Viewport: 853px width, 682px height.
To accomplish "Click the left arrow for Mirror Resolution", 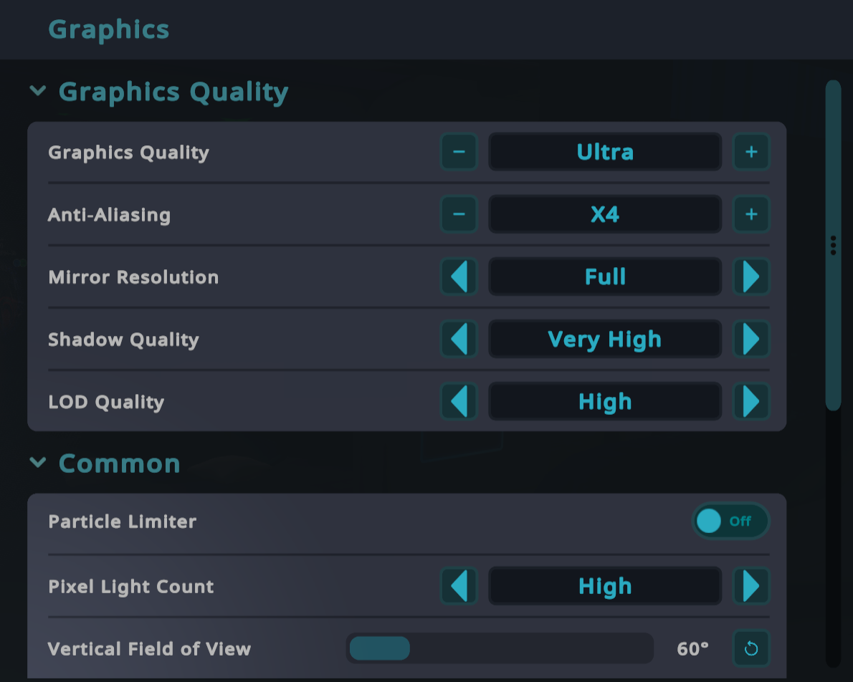I will [x=459, y=277].
